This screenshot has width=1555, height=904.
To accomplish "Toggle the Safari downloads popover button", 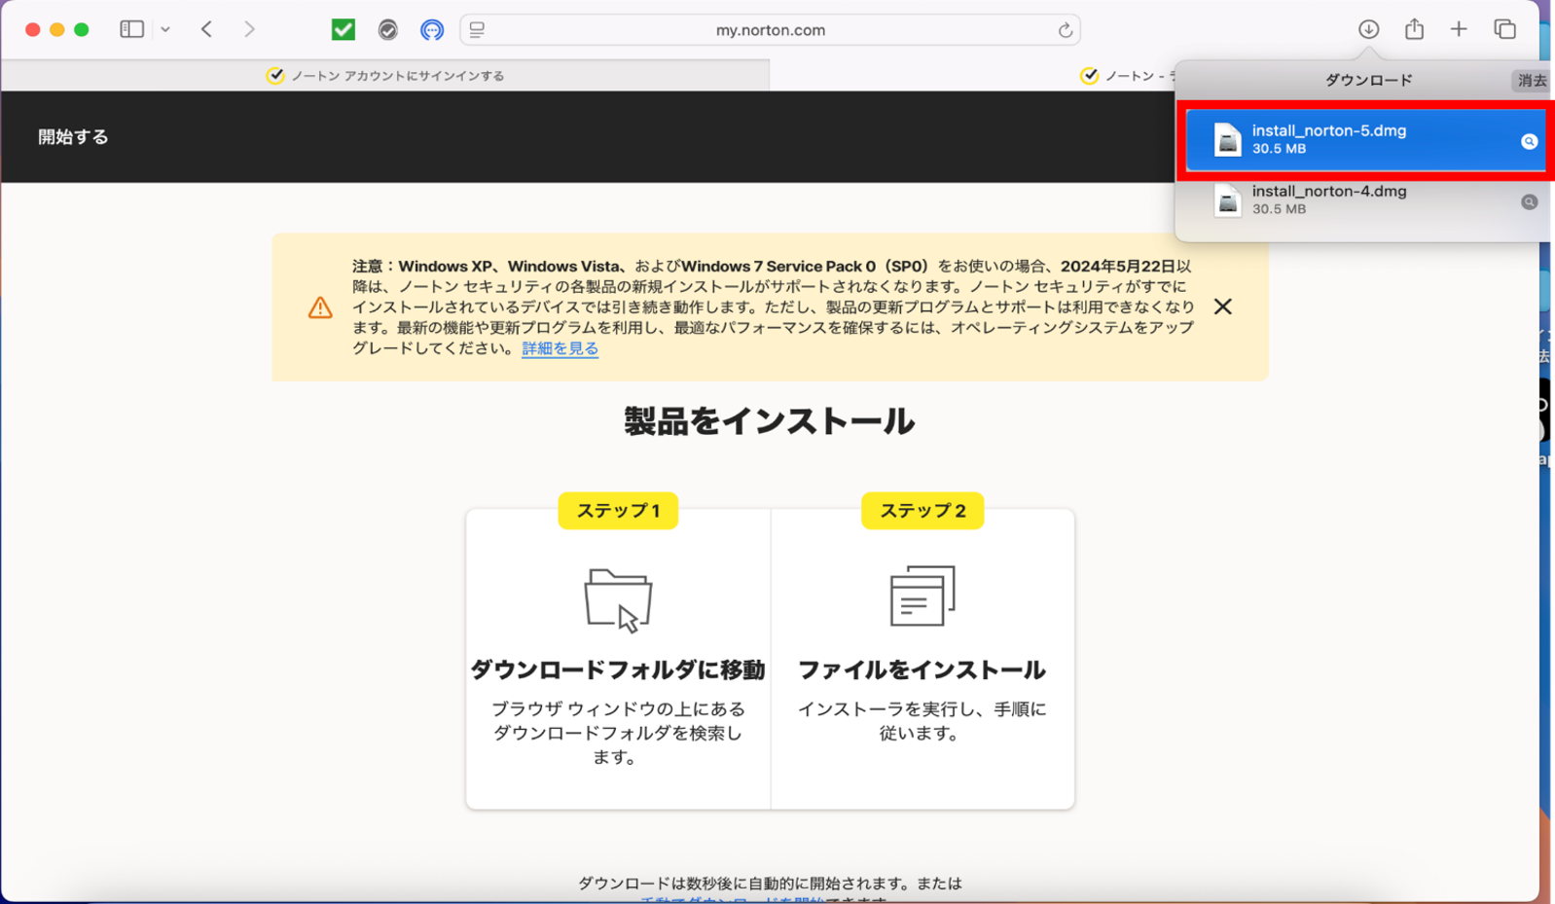I will (x=1368, y=29).
